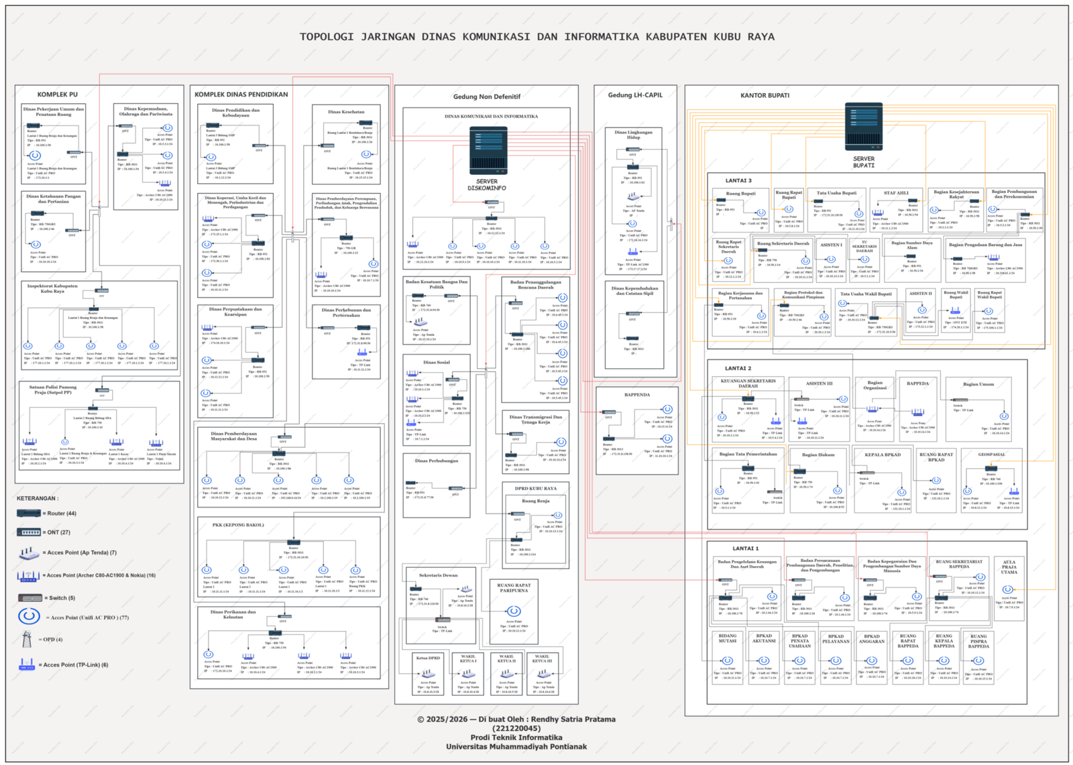Click the Gedung LH-CAPIL heading

coord(634,95)
